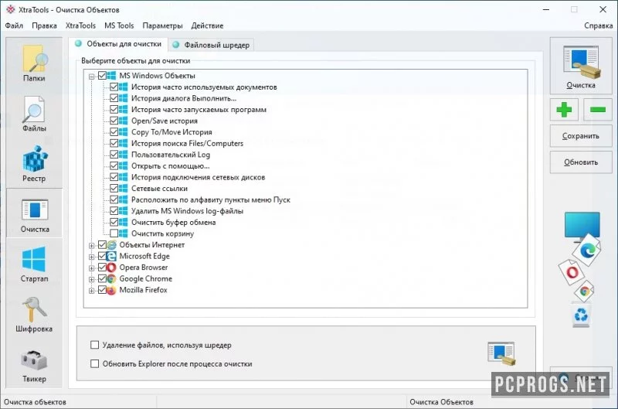The height and width of the screenshot is (409, 618).
Task: Select the row Открыть с помощью...
Action: [x=170, y=166]
